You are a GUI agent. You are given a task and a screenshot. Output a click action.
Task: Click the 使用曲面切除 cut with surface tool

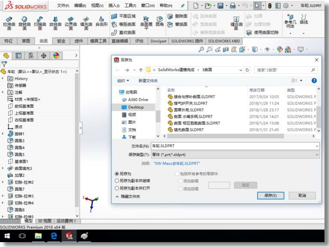263,33
